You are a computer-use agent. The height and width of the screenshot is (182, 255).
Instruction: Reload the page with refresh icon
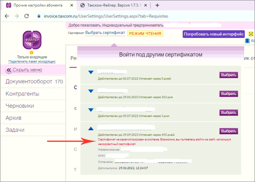pos(27,16)
